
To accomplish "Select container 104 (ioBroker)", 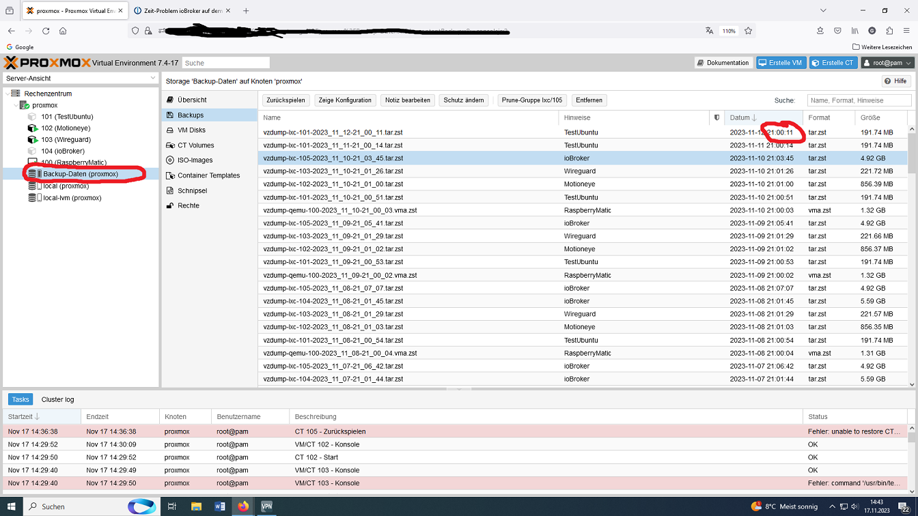I will click(62, 151).
